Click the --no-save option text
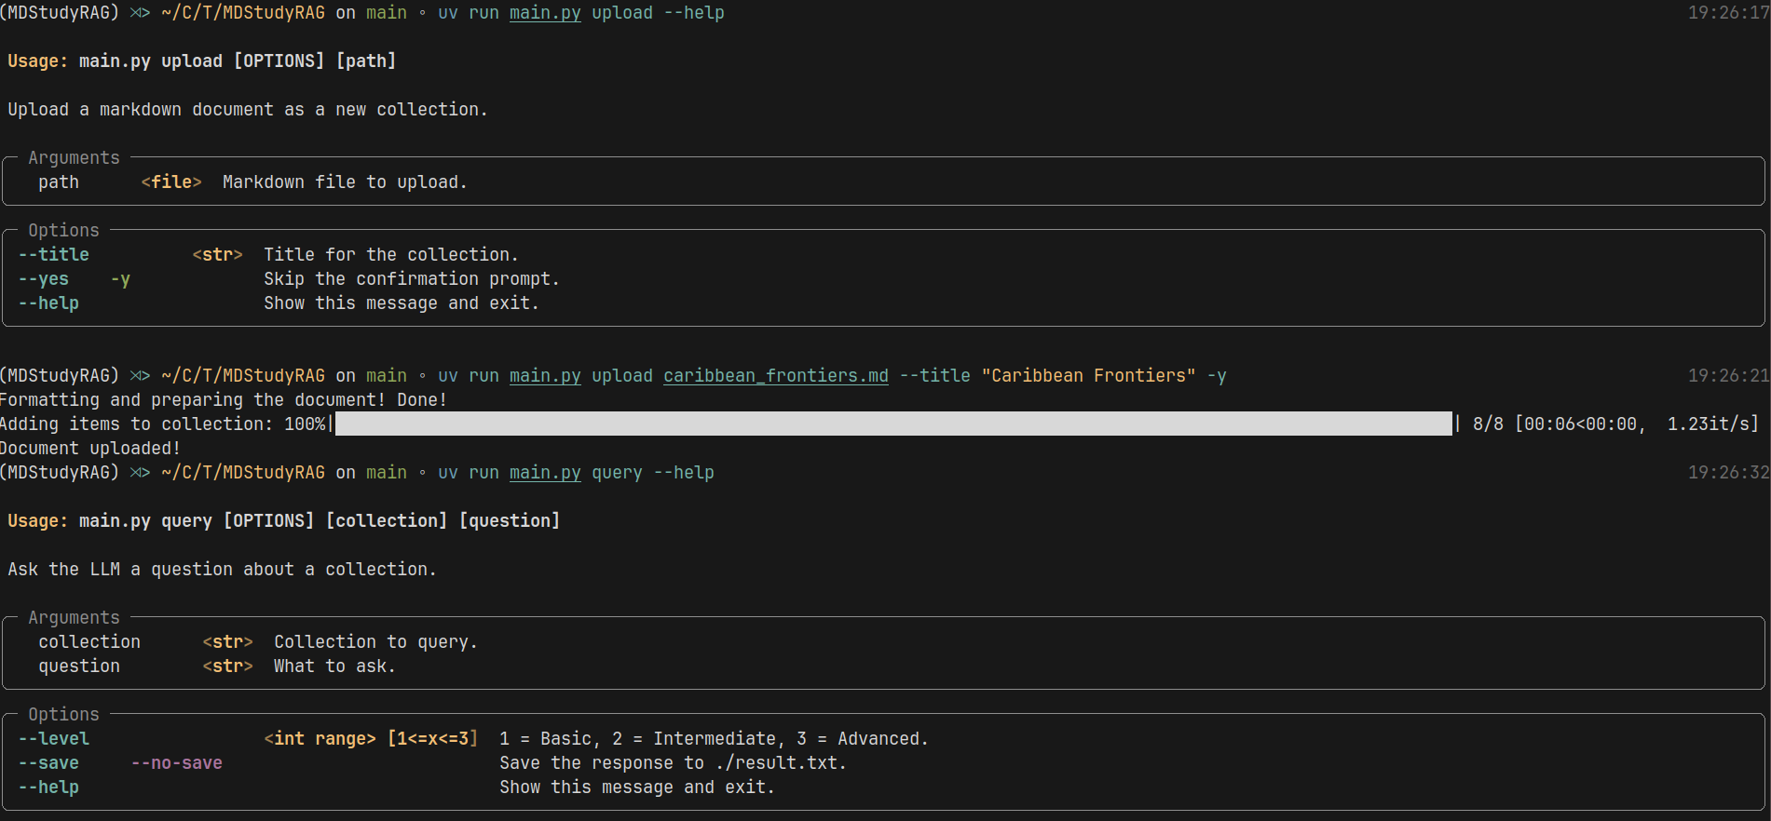This screenshot has height=821, width=1771. point(177,762)
